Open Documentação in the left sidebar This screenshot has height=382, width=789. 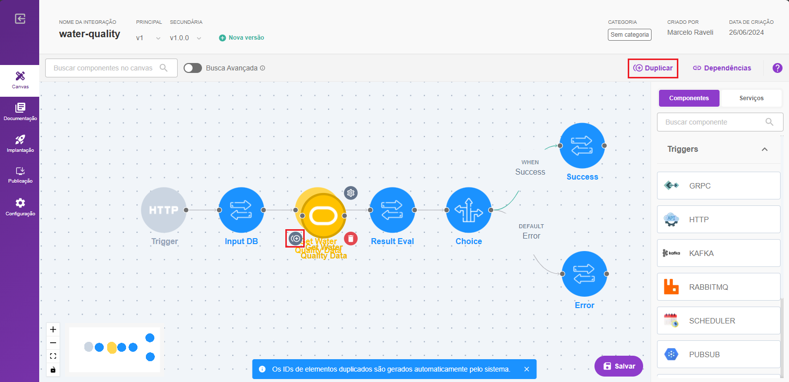[20, 112]
